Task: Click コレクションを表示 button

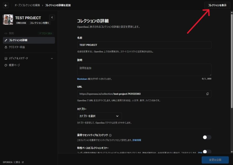Action: (217, 5)
